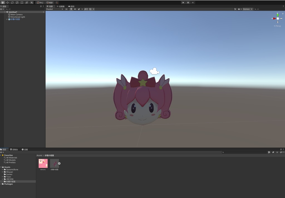Open component editor tools in scene view
Screen dimensions: 285x198
click(235, 9)
